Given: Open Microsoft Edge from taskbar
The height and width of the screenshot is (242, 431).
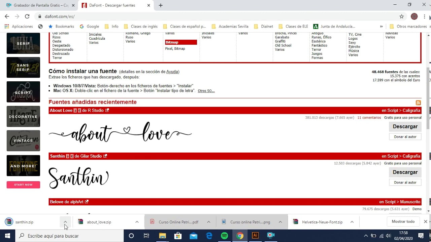Looking at the screenshot, I should (x=209, y=236).
